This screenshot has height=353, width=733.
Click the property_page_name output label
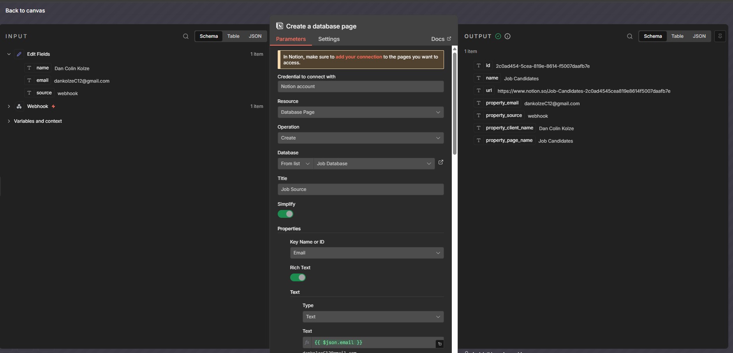pyautogui.click(x=509, y=140)
